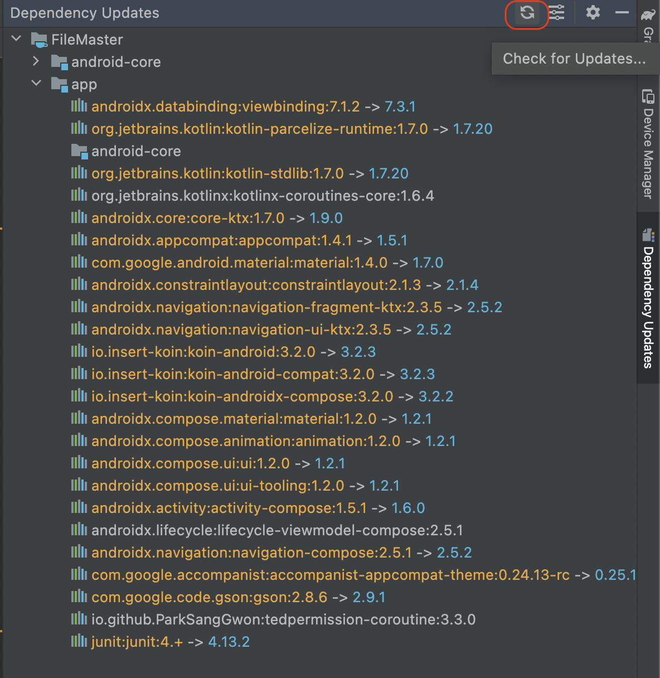Click the library icon next to junit:junit
Screen dimensions: 660x678
click(79, 641)
